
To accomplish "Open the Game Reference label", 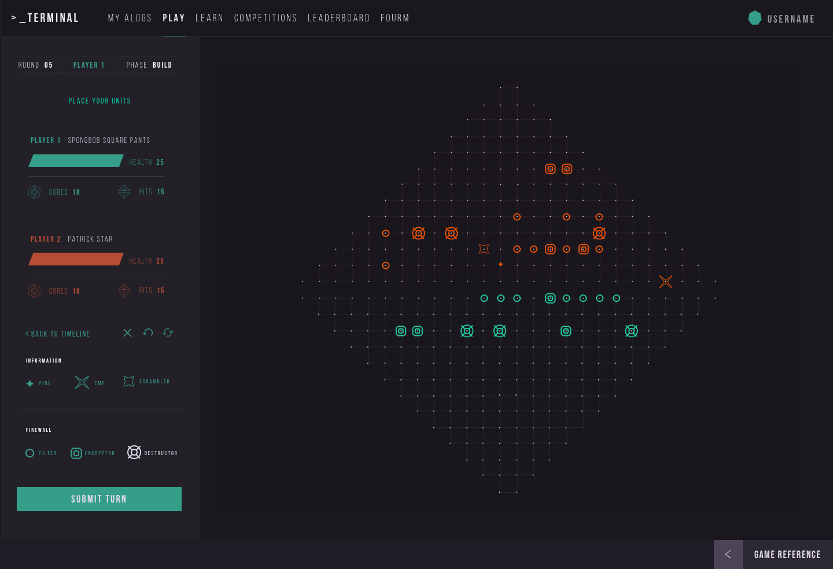I will 787,555.
